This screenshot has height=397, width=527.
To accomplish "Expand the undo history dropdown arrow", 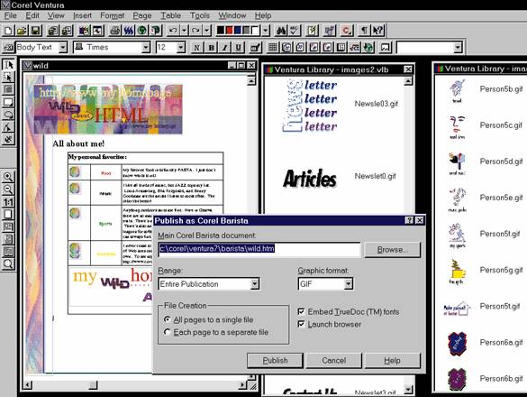I will point(184,31).
